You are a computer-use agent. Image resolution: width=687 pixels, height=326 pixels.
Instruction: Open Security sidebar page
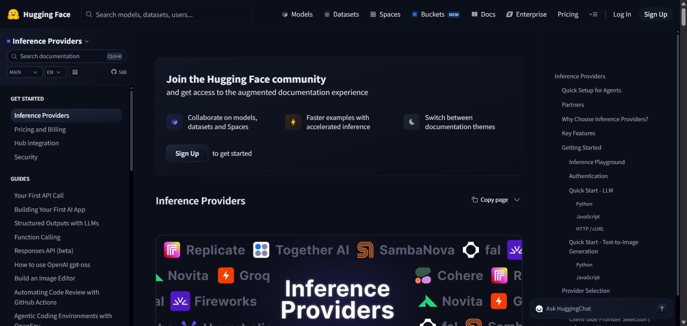[26, 157]
